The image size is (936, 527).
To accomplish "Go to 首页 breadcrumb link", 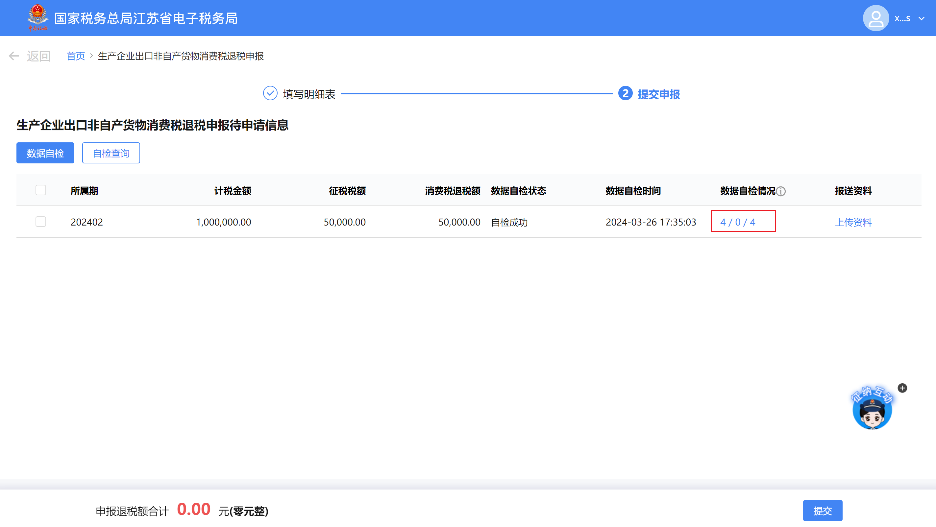I will point(76,56).
